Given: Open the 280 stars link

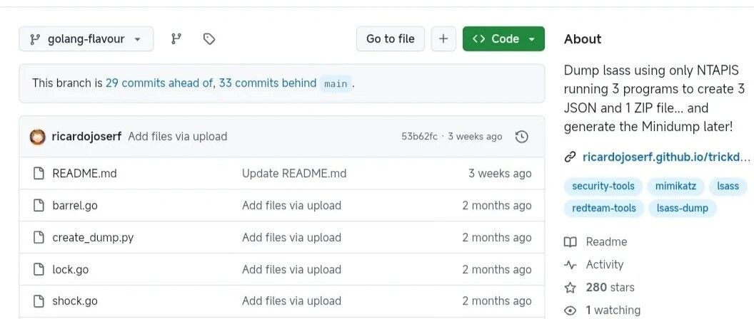Looking at the screenshot, I should 610,288.
